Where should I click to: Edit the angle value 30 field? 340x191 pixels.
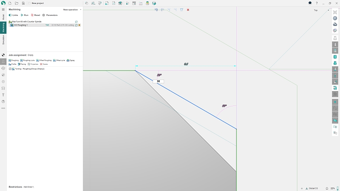pyautogui.click(x=158, y=81)
